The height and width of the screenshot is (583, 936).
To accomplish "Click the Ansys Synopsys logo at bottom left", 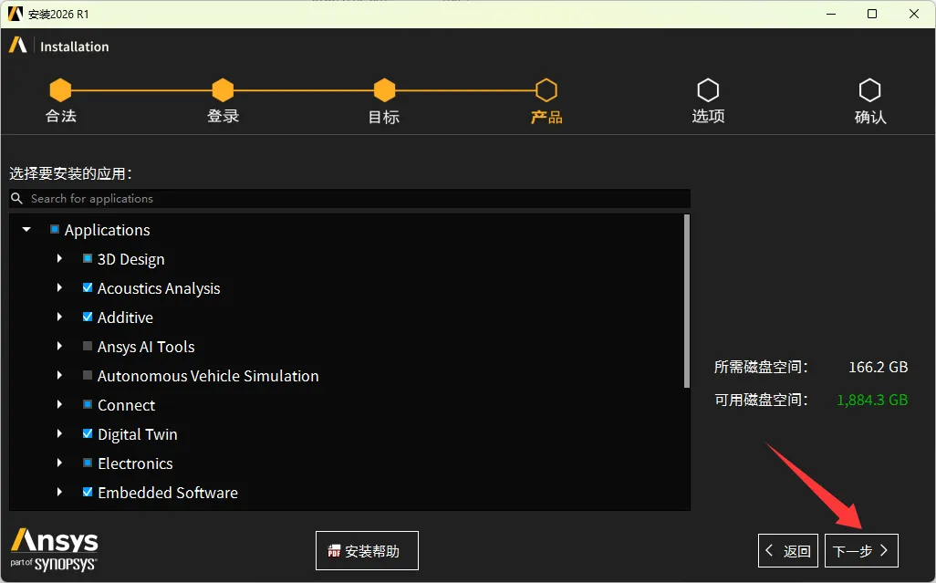I will pyautogui.click(x=55, y=549).
